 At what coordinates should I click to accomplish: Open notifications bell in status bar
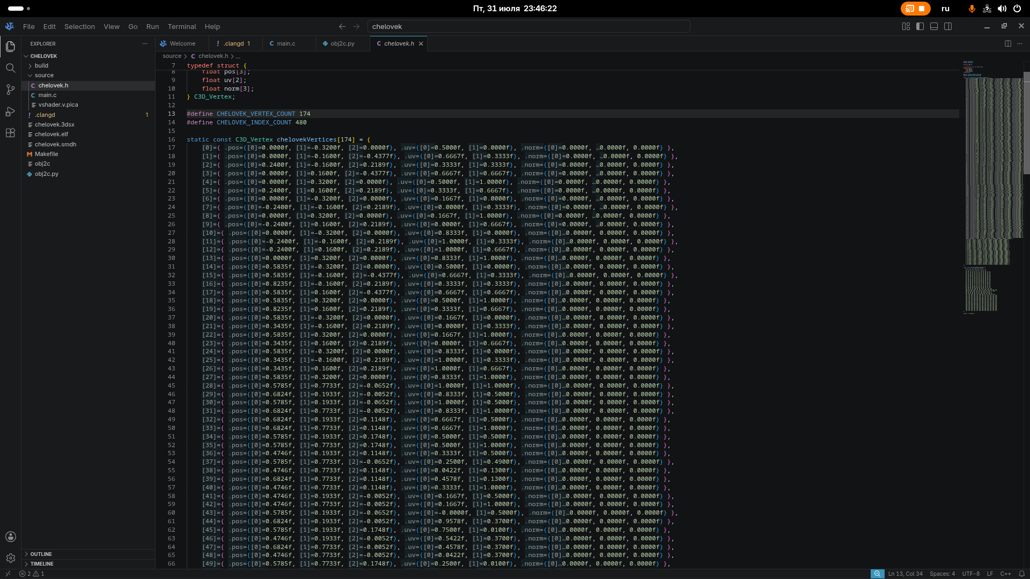point(1022,574)
